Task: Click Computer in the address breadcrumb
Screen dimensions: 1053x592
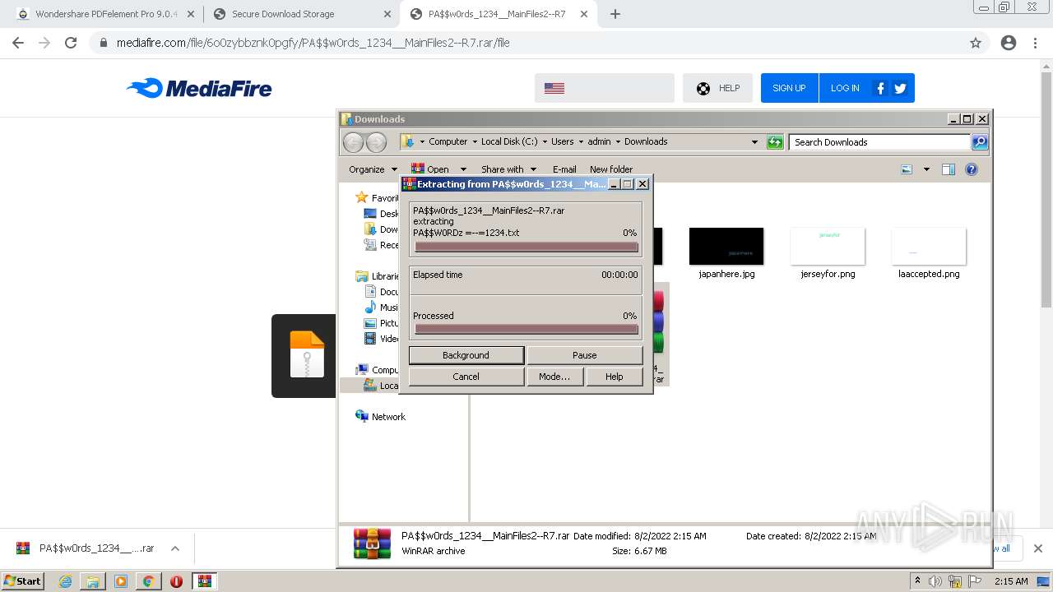Action: click(x=448, y=141)
